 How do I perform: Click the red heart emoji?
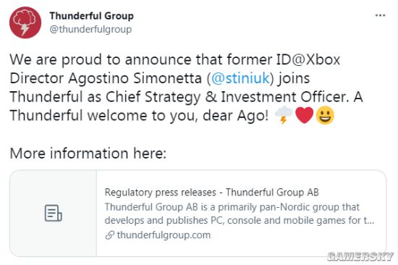click(305, 115)
